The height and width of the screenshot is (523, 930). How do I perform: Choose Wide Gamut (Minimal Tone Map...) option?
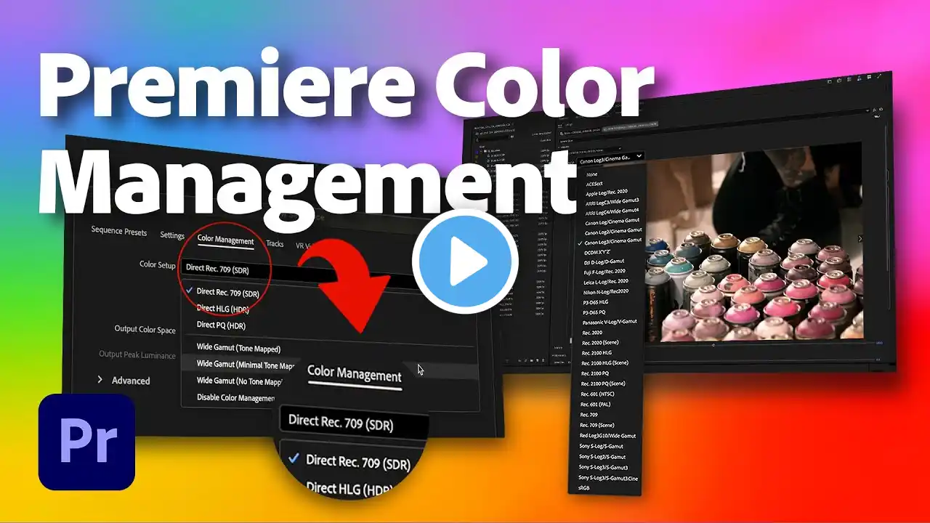(246, 365)
